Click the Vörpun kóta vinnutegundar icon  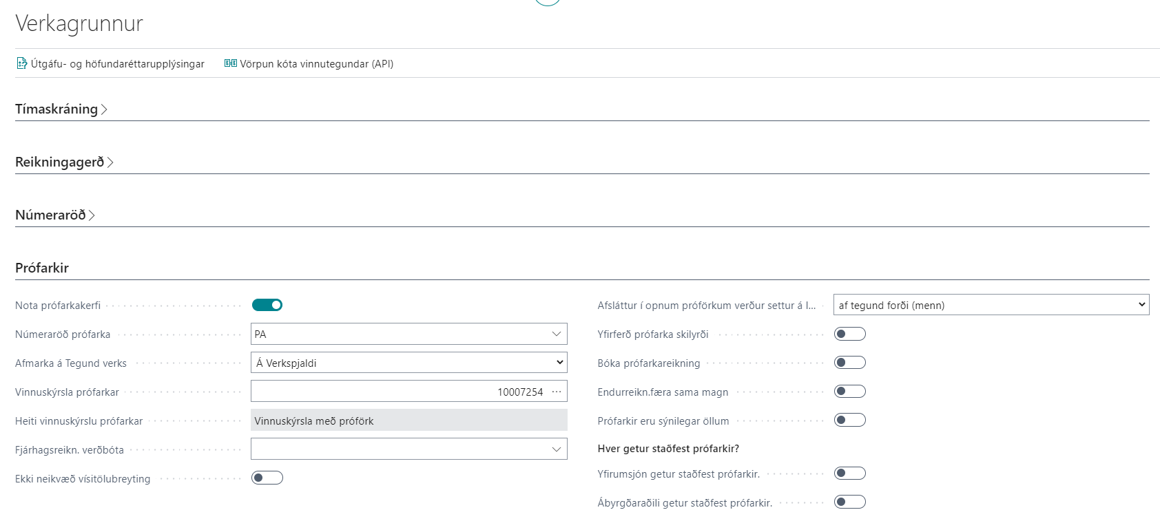pyautogui.click(x=231, y=64)
